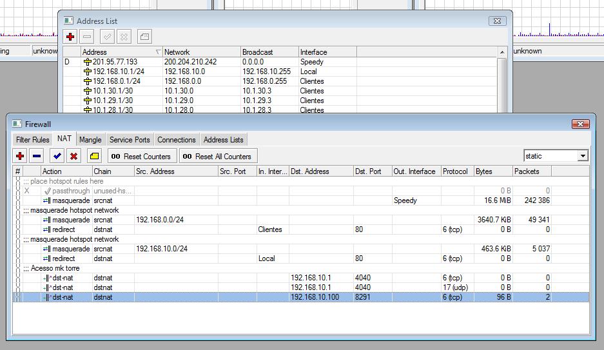The height and width of the screenshot is (350, 604).
Task: Enable address checkmark in Address List toolbar
Action: tap(107, 37)
